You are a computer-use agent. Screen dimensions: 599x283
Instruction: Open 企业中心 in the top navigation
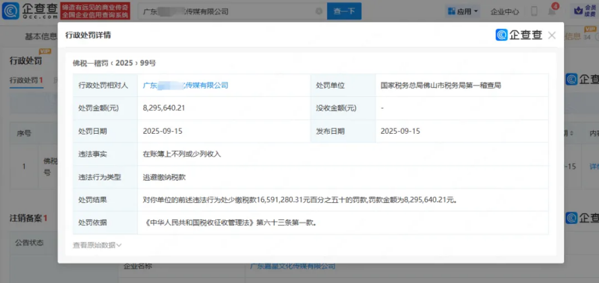tap(505, 11)
